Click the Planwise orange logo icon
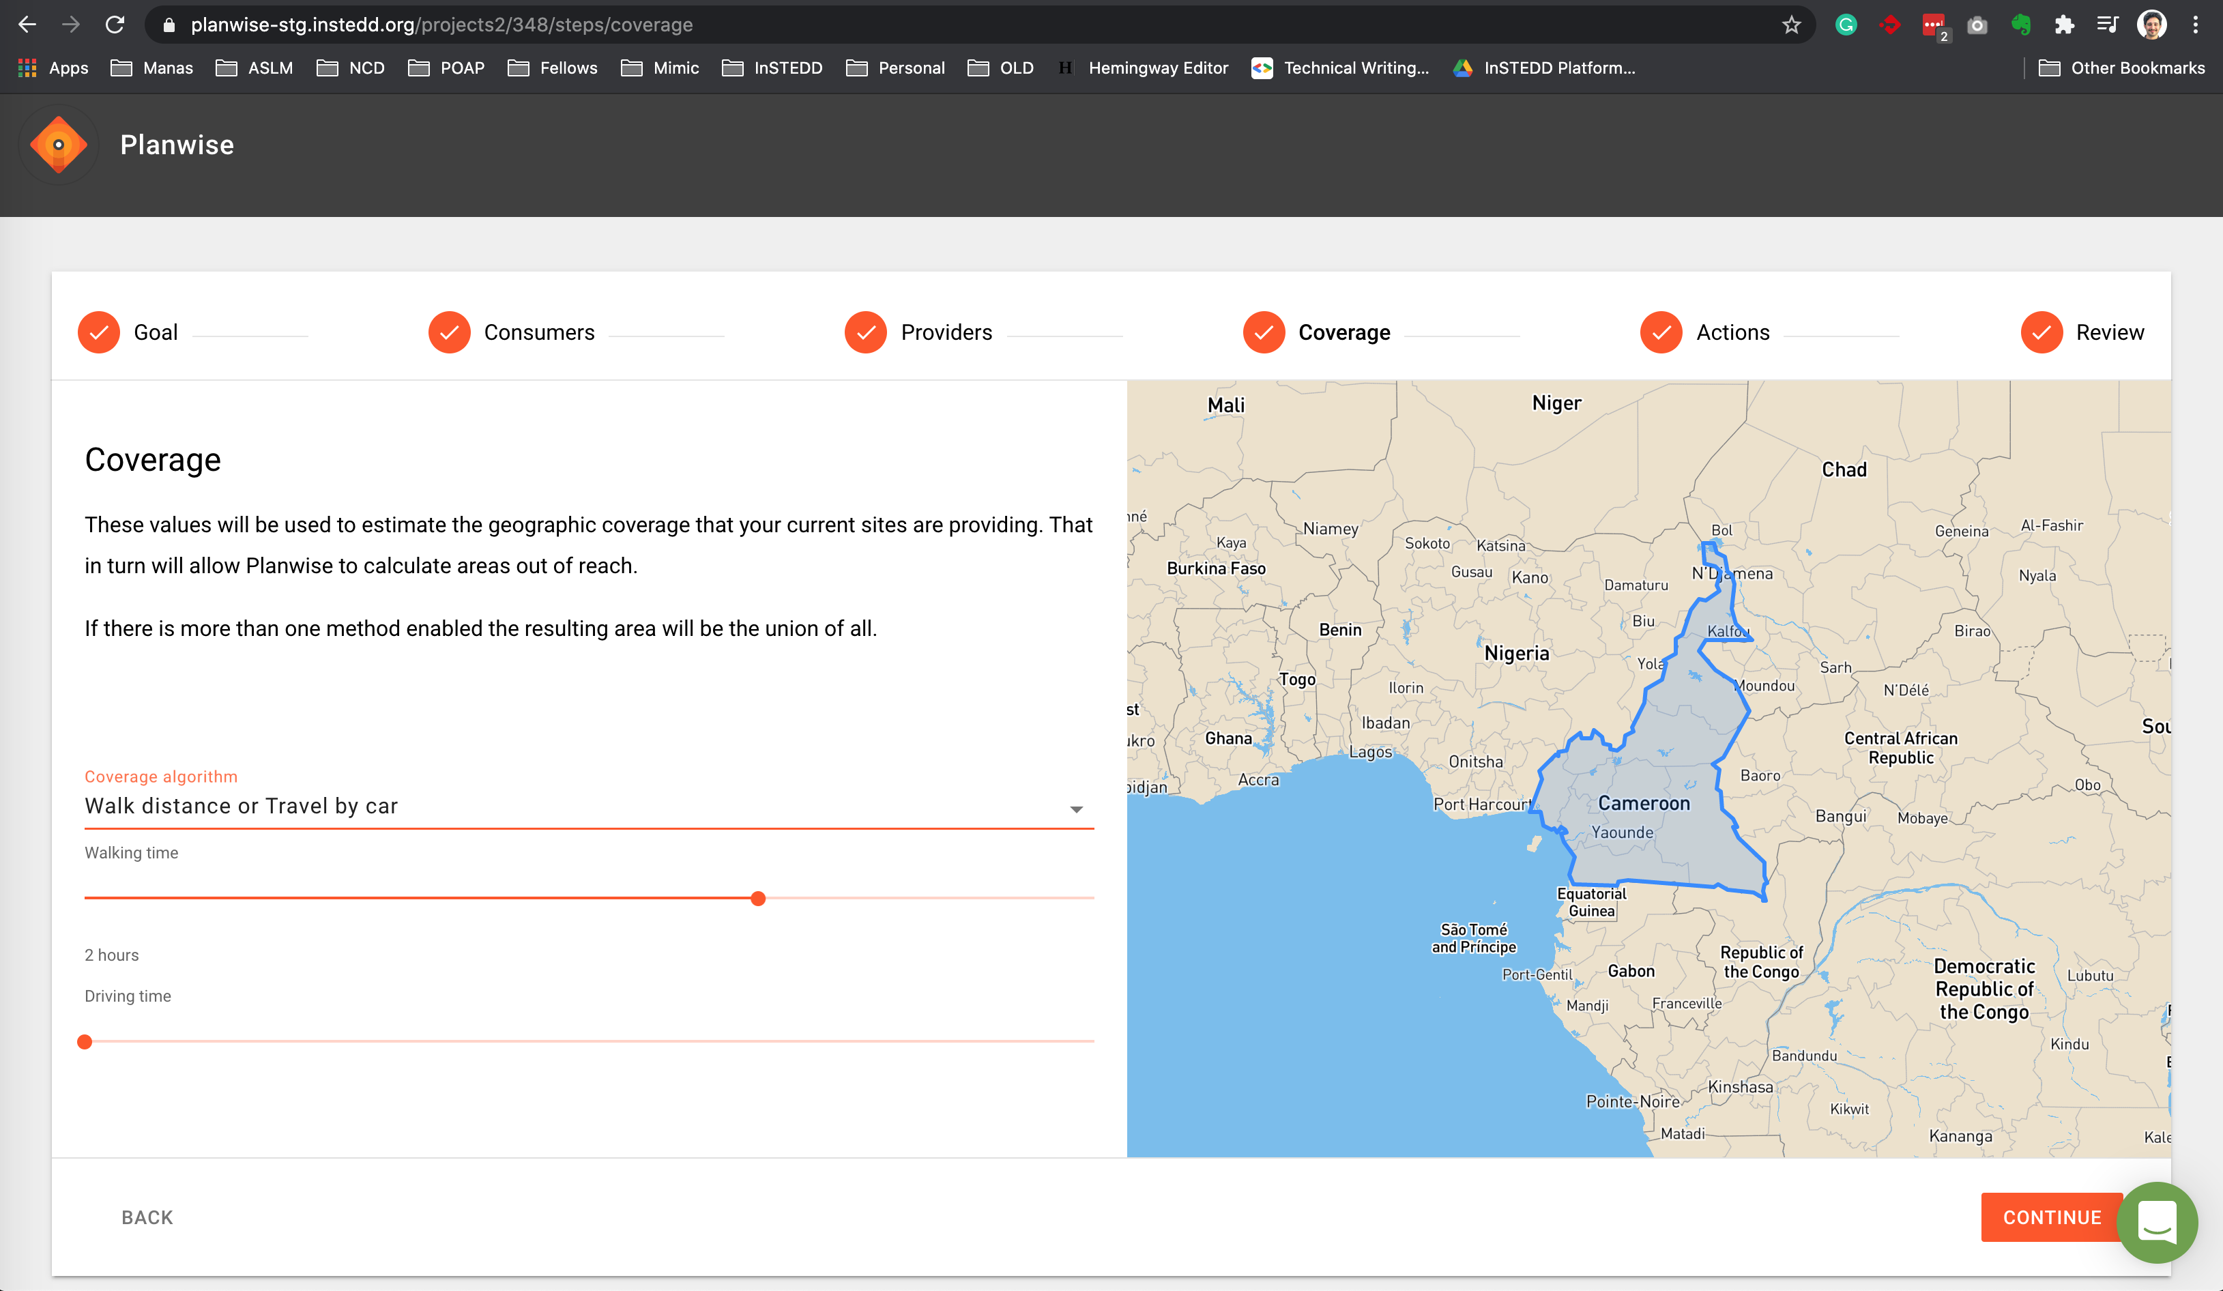 pyautogui.click(x=58, y=145)
